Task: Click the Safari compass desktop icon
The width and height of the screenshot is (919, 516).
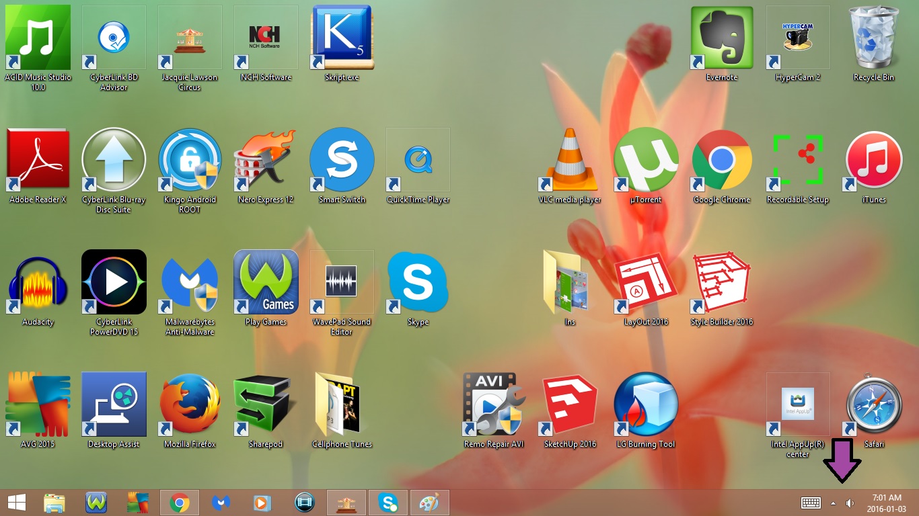Action: (x=874, y=404)
